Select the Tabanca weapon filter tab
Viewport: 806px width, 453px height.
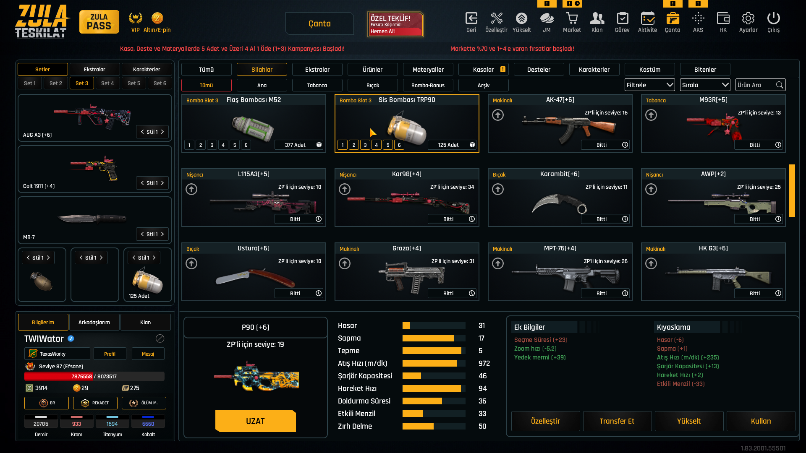pyautogui.click(x=317, y=85)
